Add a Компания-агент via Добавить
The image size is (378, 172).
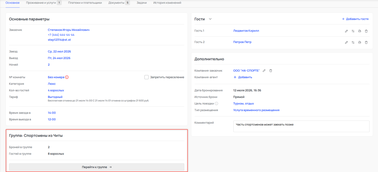243,77
